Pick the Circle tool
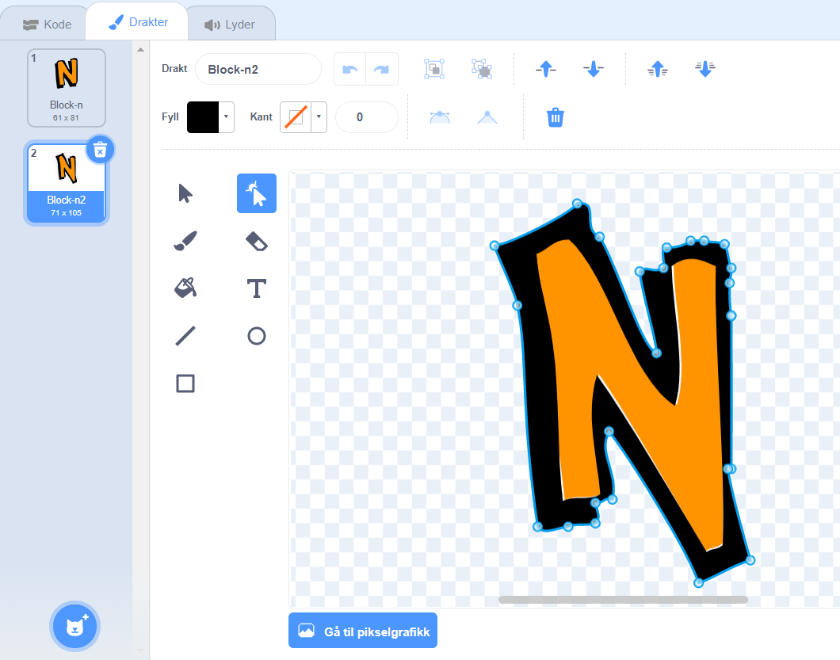Image resolution: width=840 pixels, height=660 pixels. click(x=256, y=336)
